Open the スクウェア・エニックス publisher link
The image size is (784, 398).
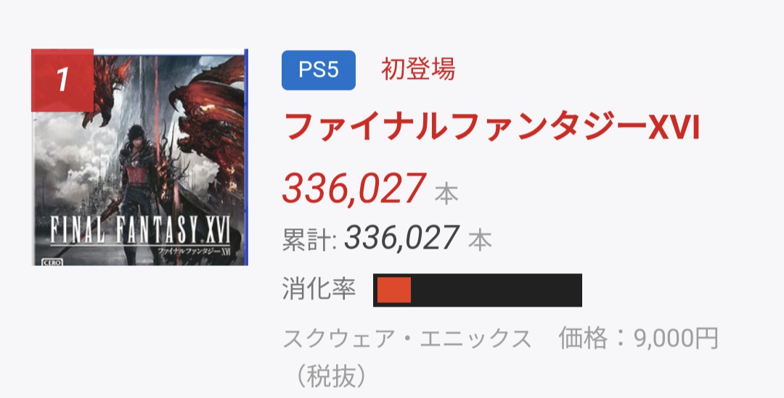pyautogui.click(x=407, y=338)
